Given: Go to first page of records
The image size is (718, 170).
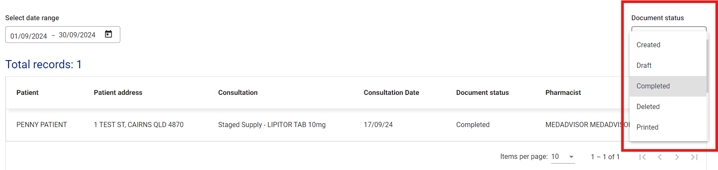Looking at the screenshot, I should [x=643, y=157].
